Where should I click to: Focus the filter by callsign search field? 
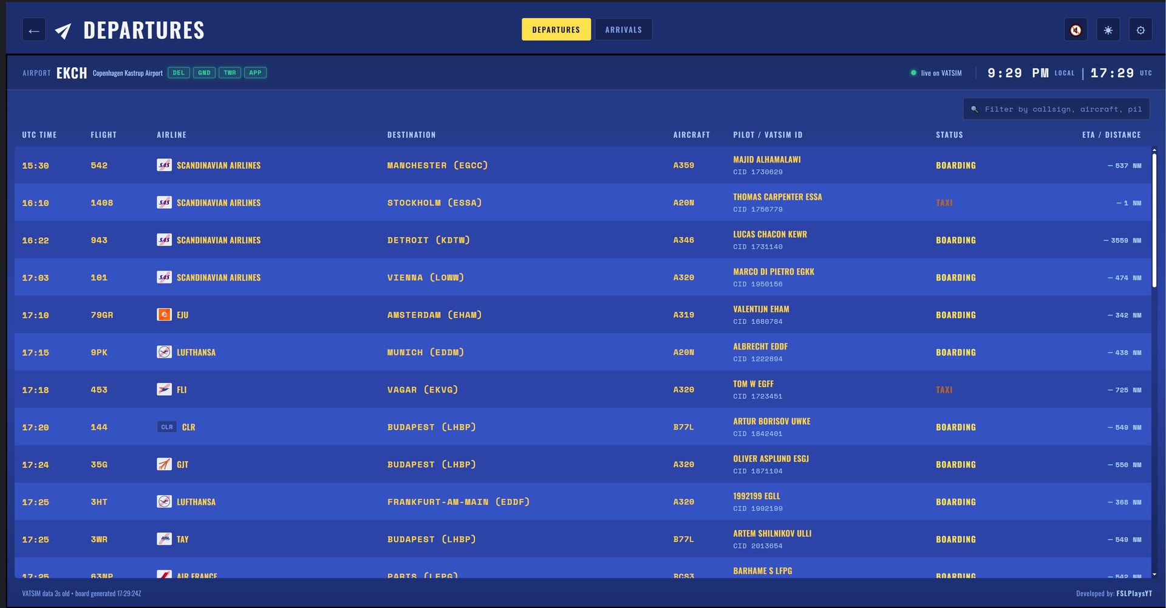tap(1056, 109)
